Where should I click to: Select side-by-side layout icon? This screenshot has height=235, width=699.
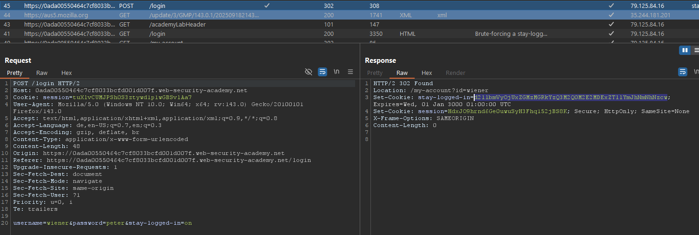685,50
